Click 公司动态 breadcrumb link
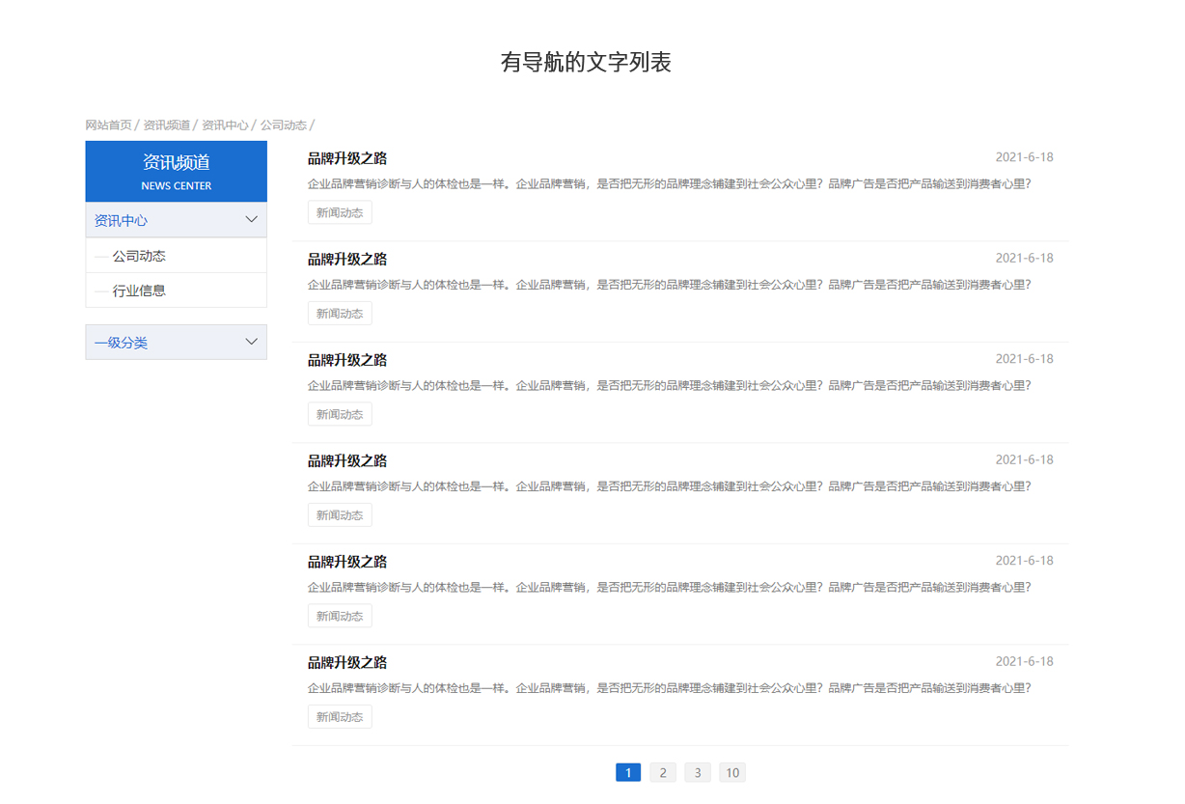The width and height of the screenshot is (1185, 804). (284, 125)
